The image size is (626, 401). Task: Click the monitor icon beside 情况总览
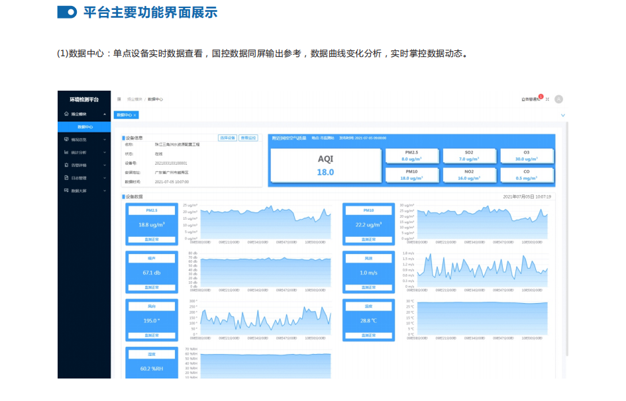click(x=66, y=140)
